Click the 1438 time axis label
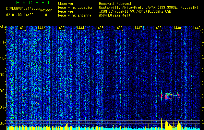This screenshot has height=130, width=204. coord(158,28)
